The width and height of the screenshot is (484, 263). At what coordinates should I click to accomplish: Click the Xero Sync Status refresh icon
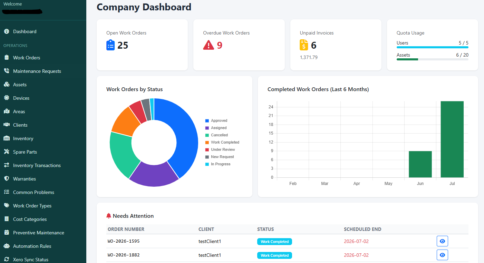click(6, 260)
